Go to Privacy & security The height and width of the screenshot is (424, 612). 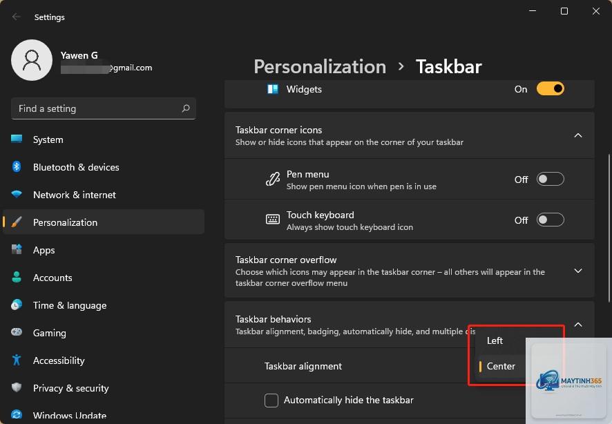[x=104, y=388]
